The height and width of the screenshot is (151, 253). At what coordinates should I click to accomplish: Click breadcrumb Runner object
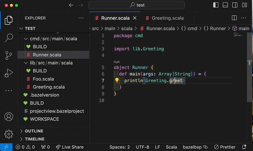pyautogui.click(x=215, y=28)
